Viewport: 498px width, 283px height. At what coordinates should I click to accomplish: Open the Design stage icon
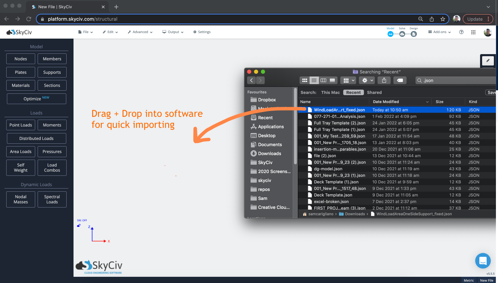coord(413,34)
